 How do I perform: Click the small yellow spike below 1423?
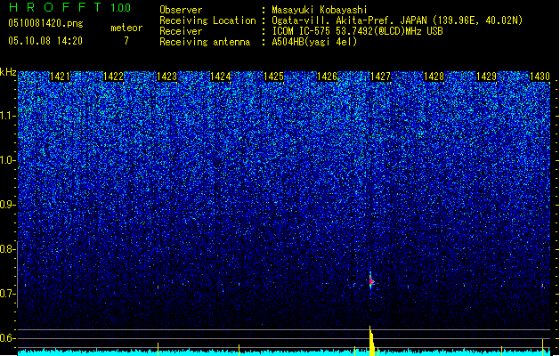pos(158,349)
